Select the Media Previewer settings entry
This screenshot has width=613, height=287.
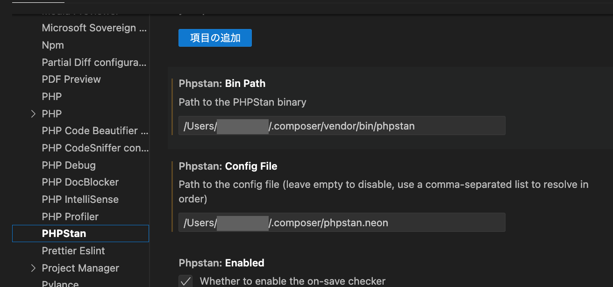tap(75, 10)
